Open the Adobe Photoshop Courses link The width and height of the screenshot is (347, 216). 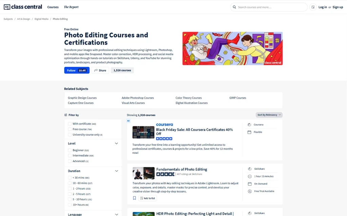coord(138,98)
